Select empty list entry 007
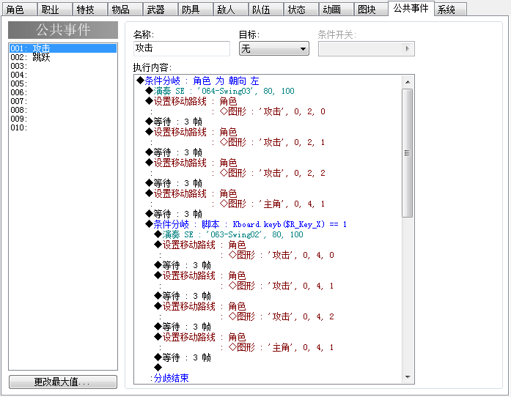Viewport: 511px width, 397px height. 63,101
